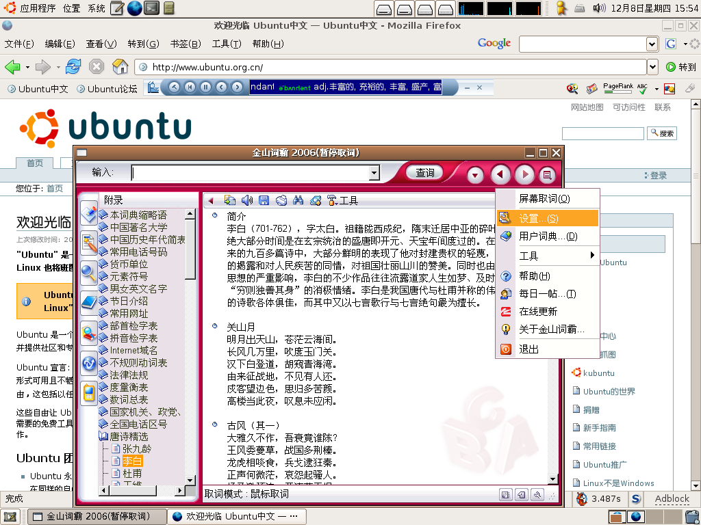The height and width of the screenshot is (525, 701).
Task: Click the round list button in header
Action: [x=547, y=174]
